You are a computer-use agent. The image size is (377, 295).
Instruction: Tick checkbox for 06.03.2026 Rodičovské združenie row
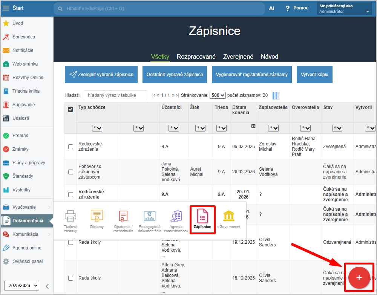70,147
